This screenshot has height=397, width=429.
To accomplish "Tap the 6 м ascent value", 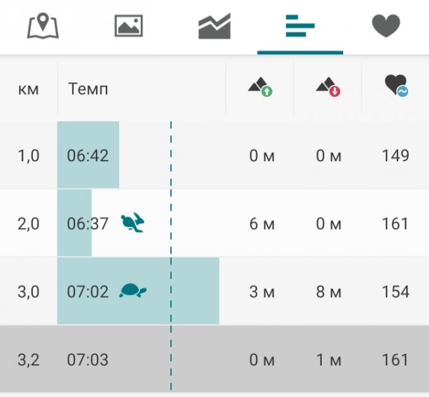I will (x=262, y=223).
